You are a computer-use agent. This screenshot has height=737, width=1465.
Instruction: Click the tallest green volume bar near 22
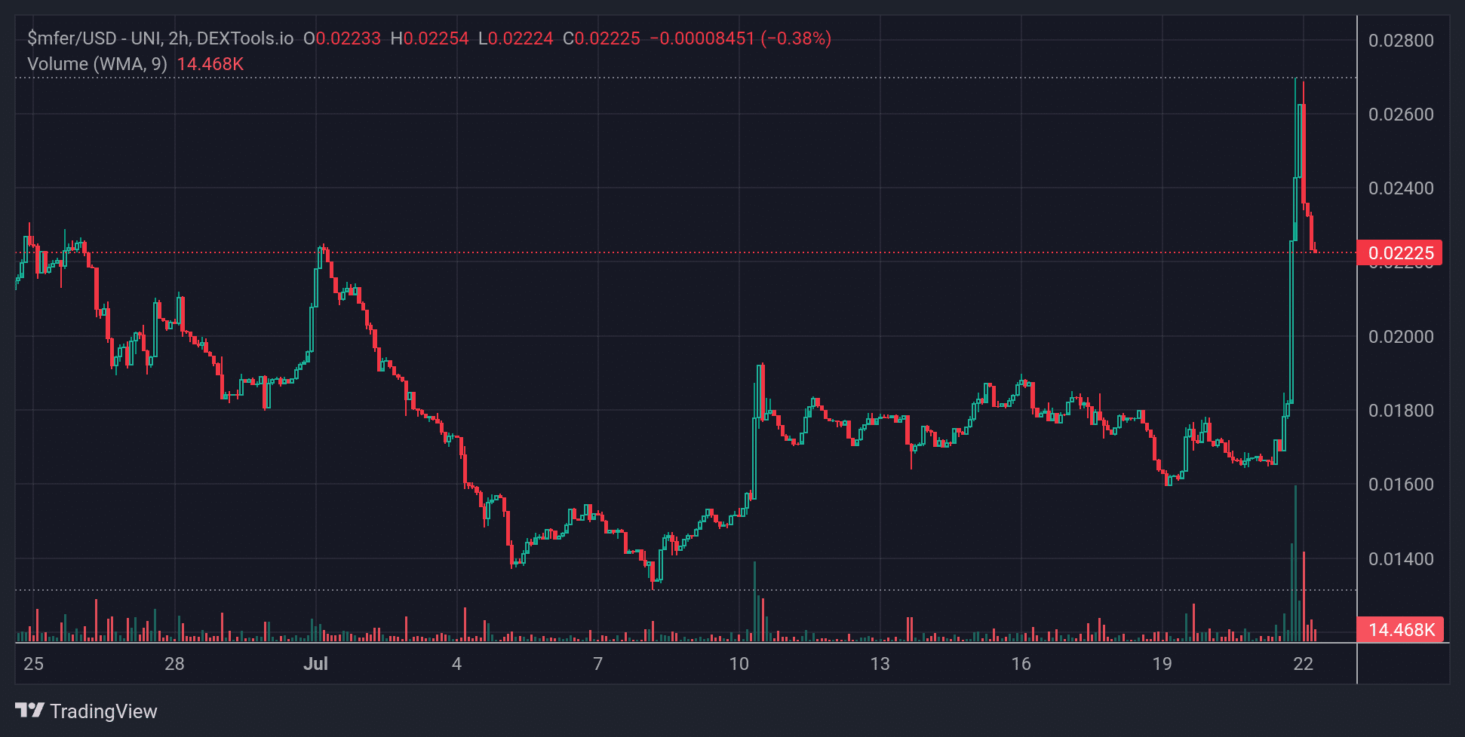coord(1295,564)
